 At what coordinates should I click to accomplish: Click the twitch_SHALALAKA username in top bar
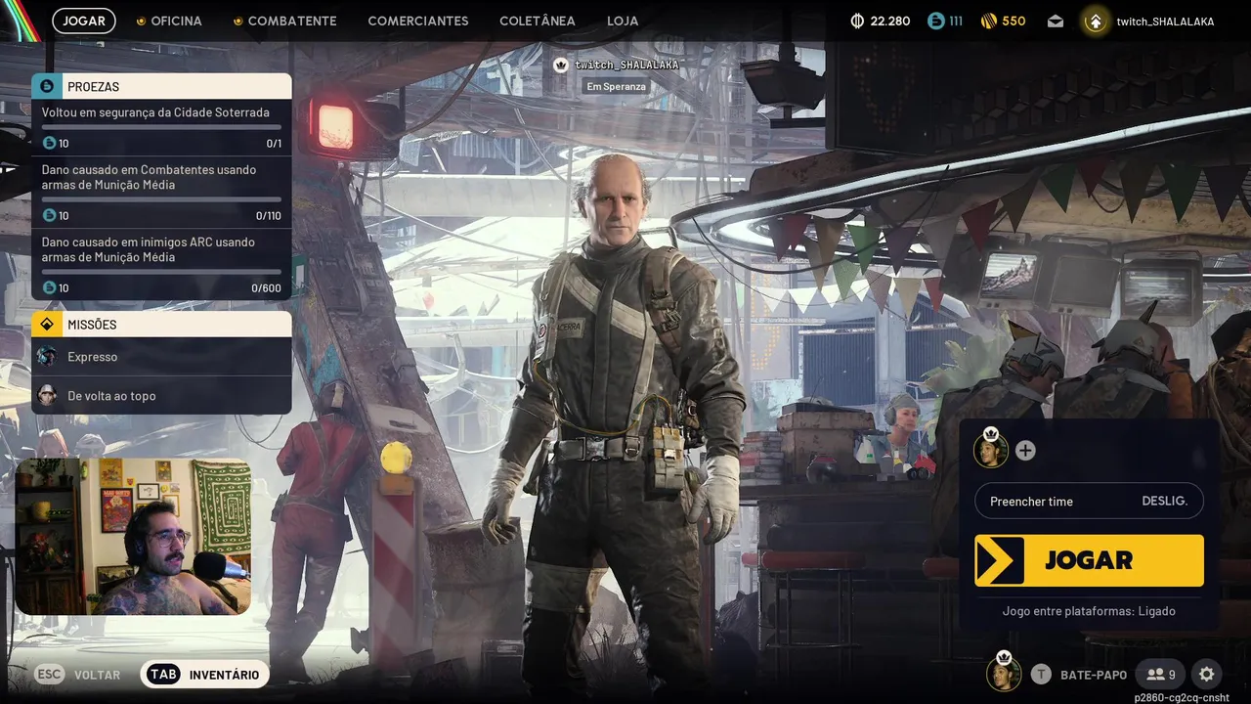coord(1165,21)
